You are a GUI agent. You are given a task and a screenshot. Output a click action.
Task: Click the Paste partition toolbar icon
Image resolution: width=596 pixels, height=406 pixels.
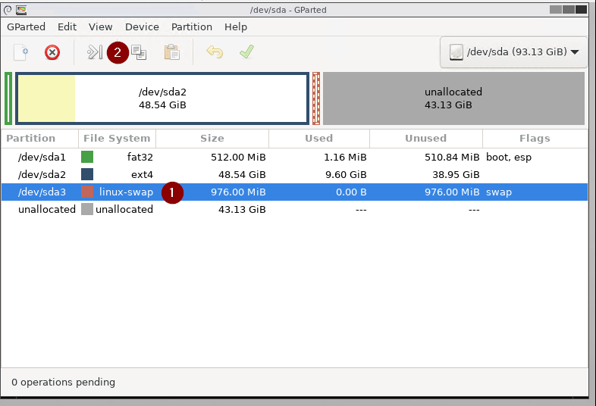tap(172, 52)
